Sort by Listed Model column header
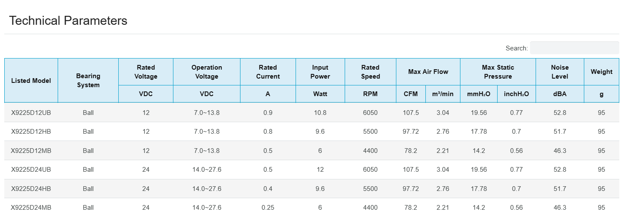 (x=31, y=80)
